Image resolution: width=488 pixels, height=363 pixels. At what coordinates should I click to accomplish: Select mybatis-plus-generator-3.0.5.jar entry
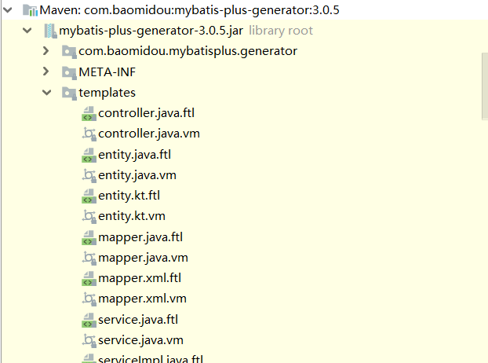(x=151, y=31)
